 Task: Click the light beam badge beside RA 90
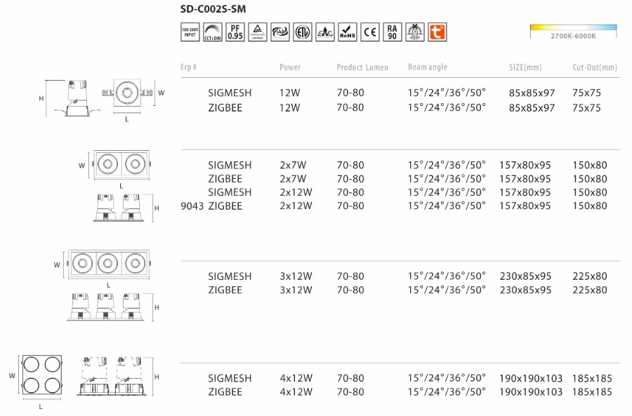point(415,32)
